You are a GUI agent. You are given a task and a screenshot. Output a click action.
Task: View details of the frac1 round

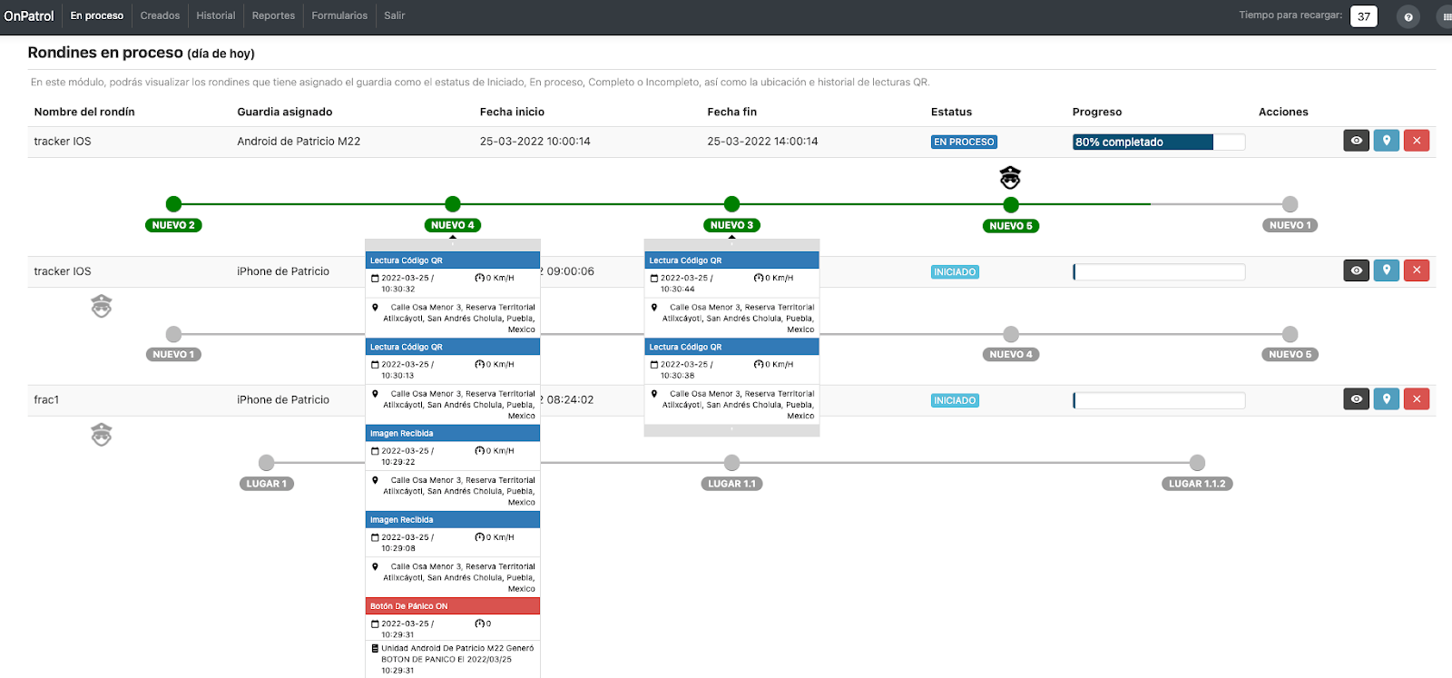point(1356,399)
